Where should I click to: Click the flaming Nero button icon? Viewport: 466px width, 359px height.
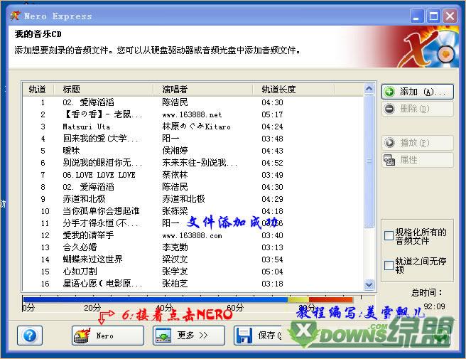pos(82,336)
